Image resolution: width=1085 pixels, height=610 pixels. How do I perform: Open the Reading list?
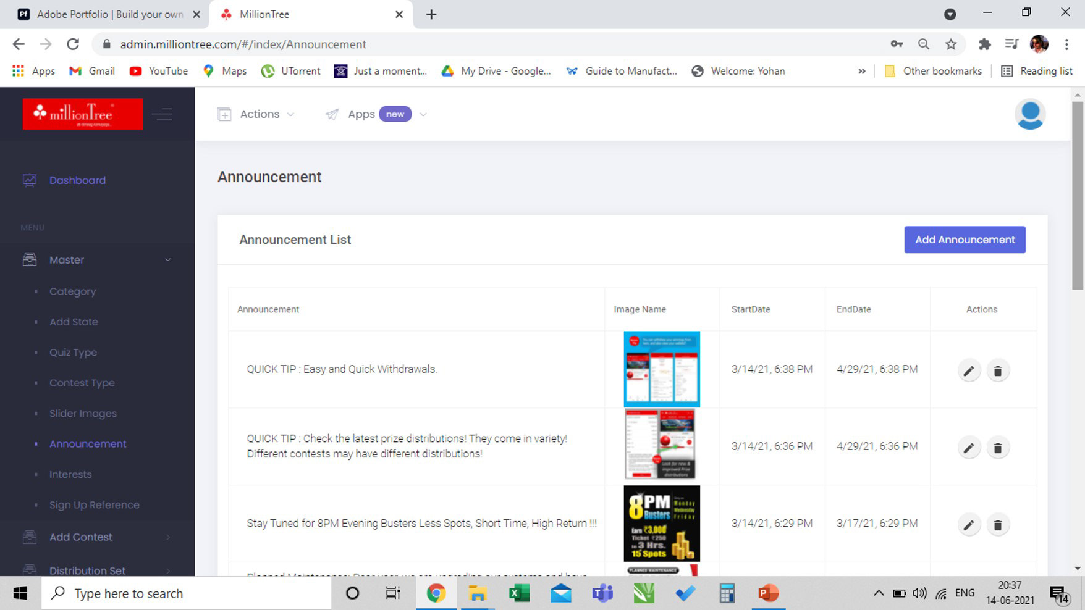coord(1037,71)
